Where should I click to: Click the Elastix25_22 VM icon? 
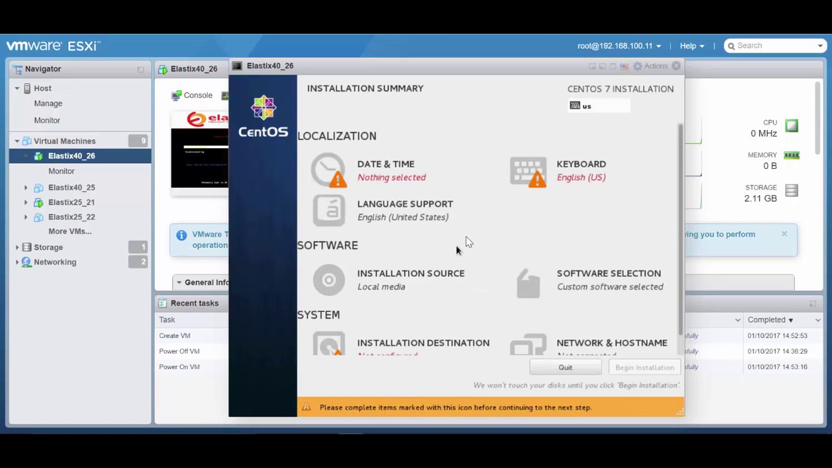tap(38, 217)
